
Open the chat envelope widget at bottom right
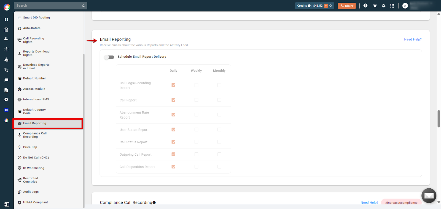coord(429,196)
